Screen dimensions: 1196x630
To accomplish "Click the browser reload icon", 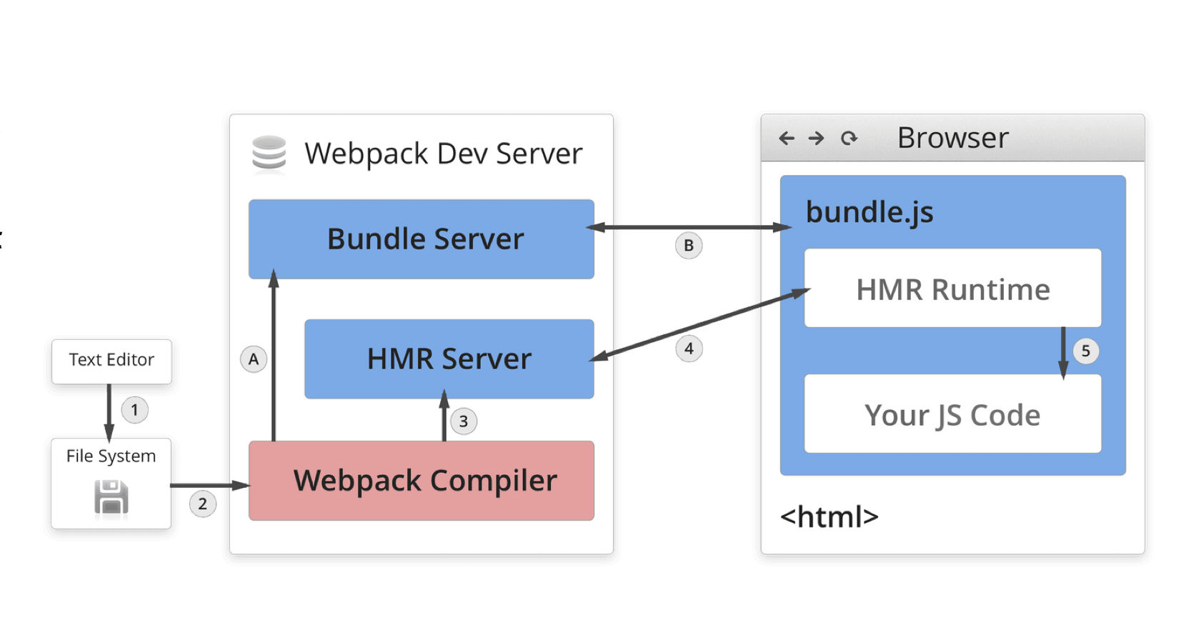I will click(849, 138).
